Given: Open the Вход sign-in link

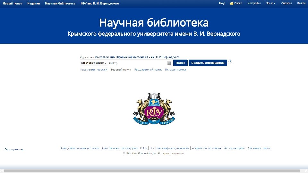Looking at the screenshot, I should coord(222,3).
